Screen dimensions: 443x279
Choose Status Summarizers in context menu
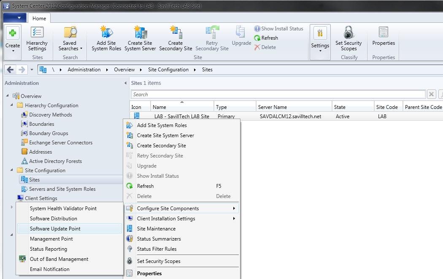183,239
